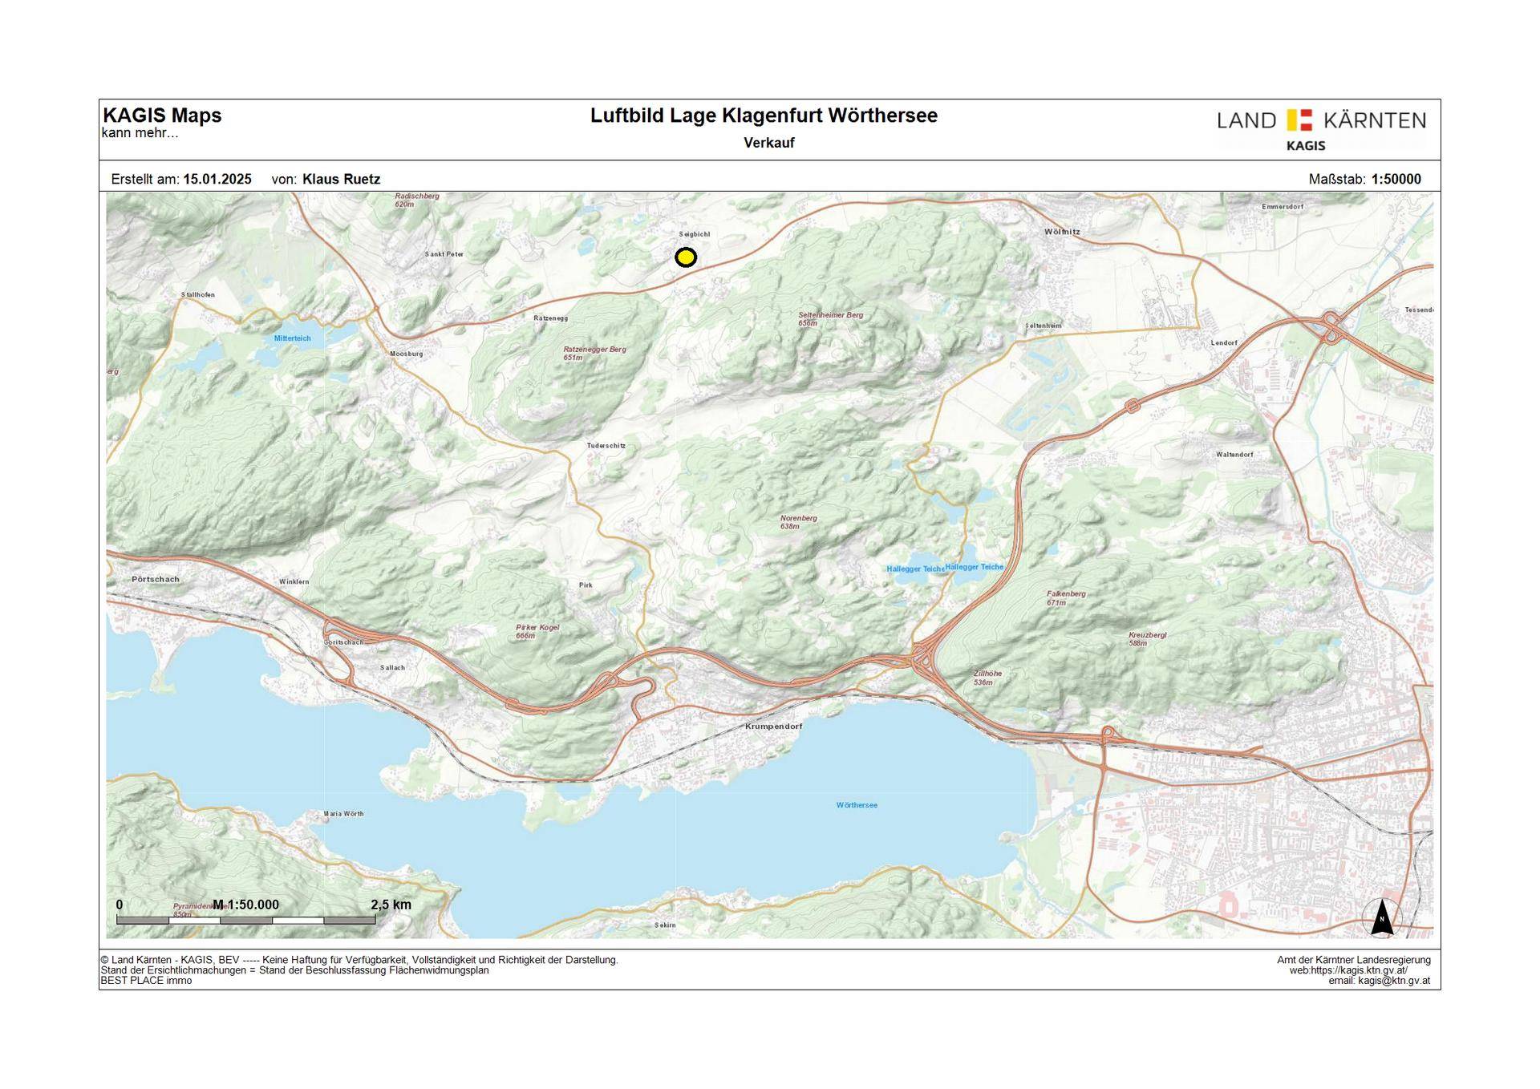1540x1089 pixels.
Task: Click the yellow-red Kärnten flag emblem
Action: [1299, 120]
